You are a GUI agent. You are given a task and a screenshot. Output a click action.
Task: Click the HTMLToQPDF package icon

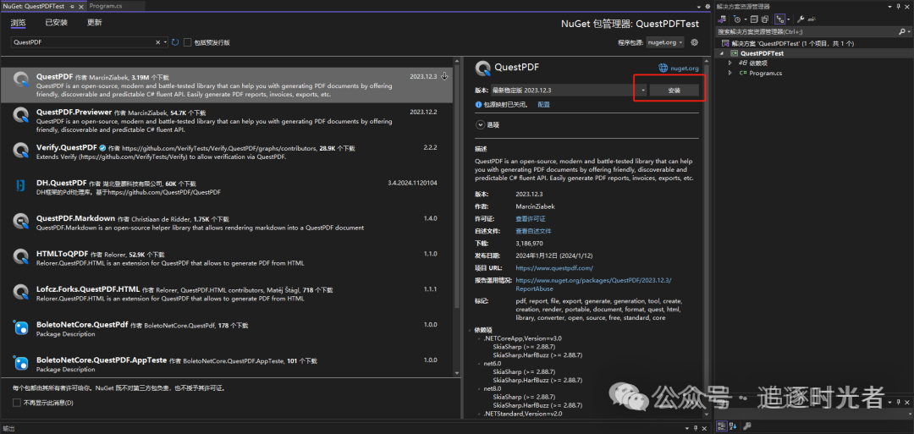21,256
